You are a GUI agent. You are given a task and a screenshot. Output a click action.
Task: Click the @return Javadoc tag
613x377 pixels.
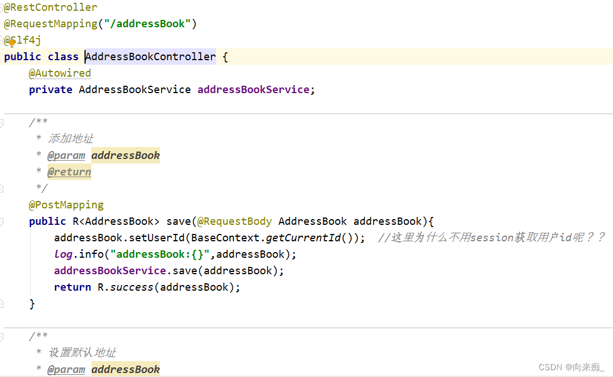click(x=69, y=172)
